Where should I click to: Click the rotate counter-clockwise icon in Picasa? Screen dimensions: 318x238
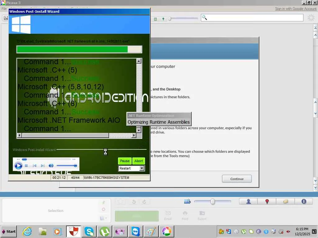pos(134,202)
